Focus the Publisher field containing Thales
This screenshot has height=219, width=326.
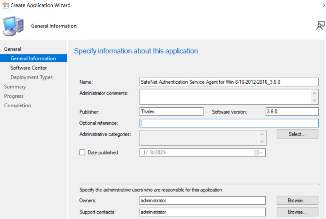click(x=171, y=112)
